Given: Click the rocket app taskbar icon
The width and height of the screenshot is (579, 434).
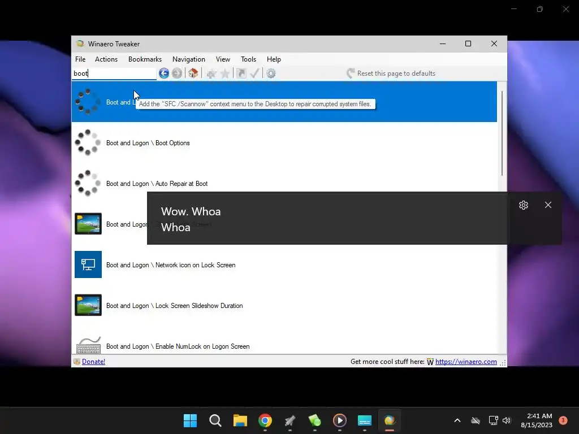Looking at the screenshot, I should 290,420.
